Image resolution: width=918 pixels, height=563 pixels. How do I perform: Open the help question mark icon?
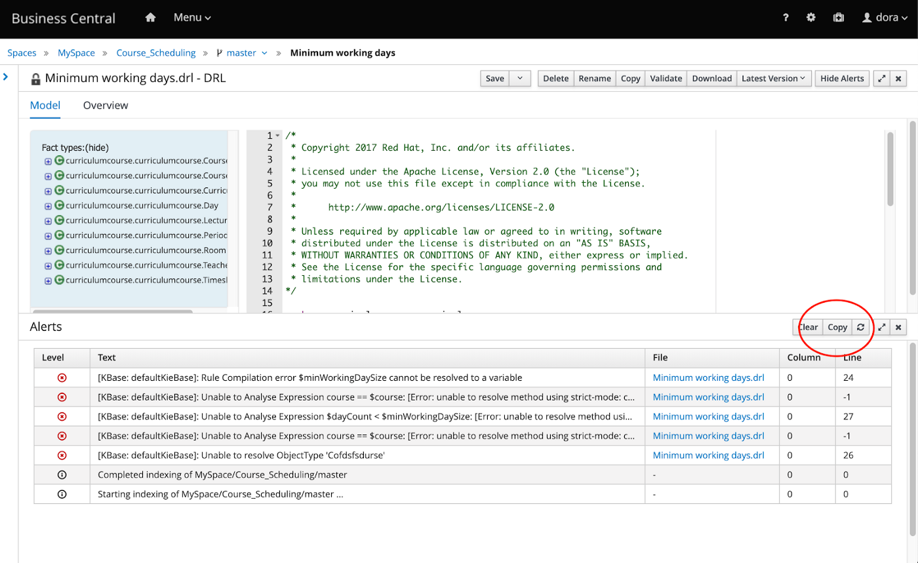(786, 18)
